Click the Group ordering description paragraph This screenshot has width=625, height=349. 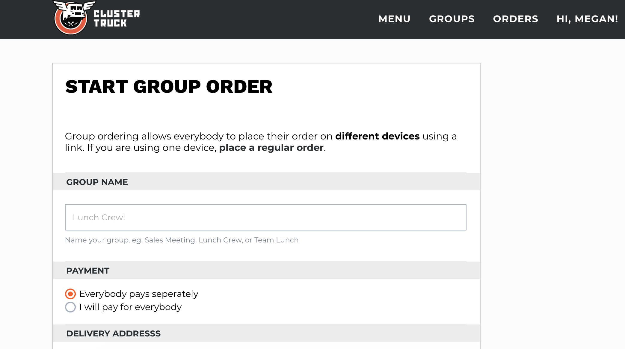[261, 142]
